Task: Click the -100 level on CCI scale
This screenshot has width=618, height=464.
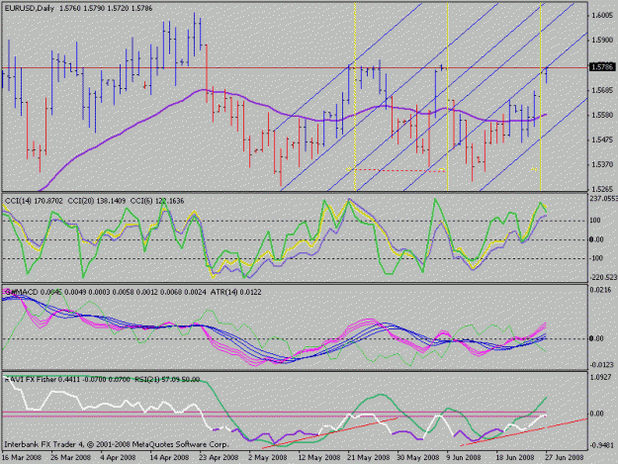Action: 596,258
